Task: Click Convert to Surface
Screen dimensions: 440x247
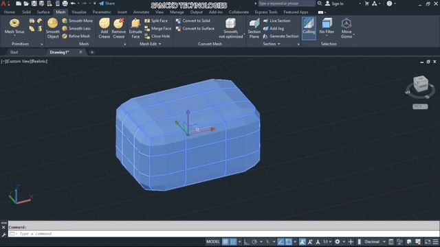Action: click(x=195, y=29)
